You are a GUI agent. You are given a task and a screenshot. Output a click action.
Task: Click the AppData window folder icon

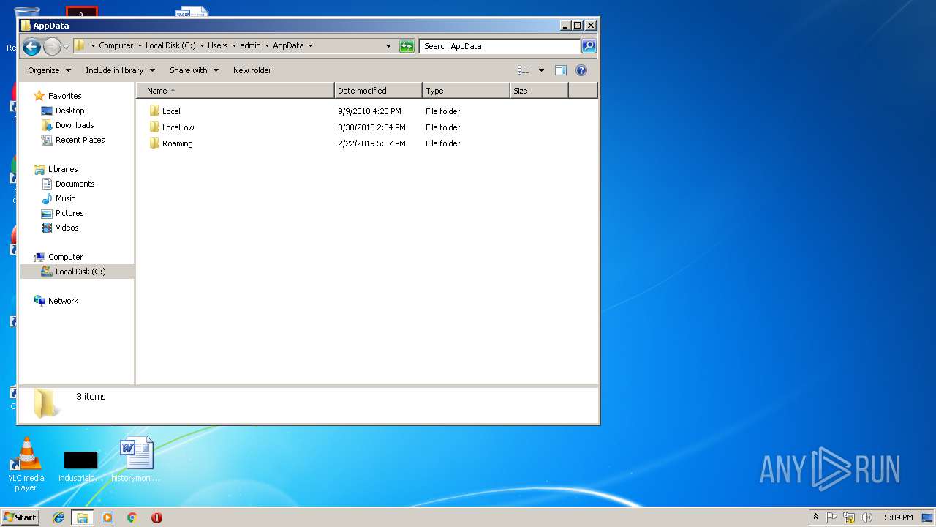[x=26, y=26]
